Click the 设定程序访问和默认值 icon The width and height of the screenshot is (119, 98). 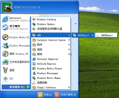coord(34,29)
